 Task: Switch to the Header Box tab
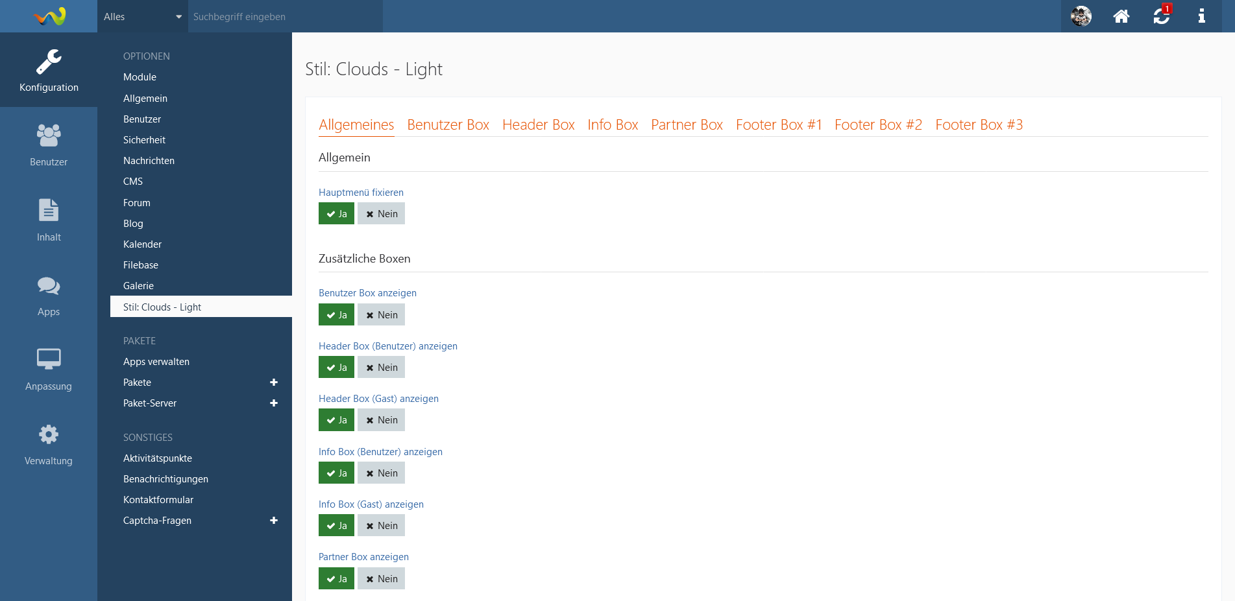[x=538, y=124]
